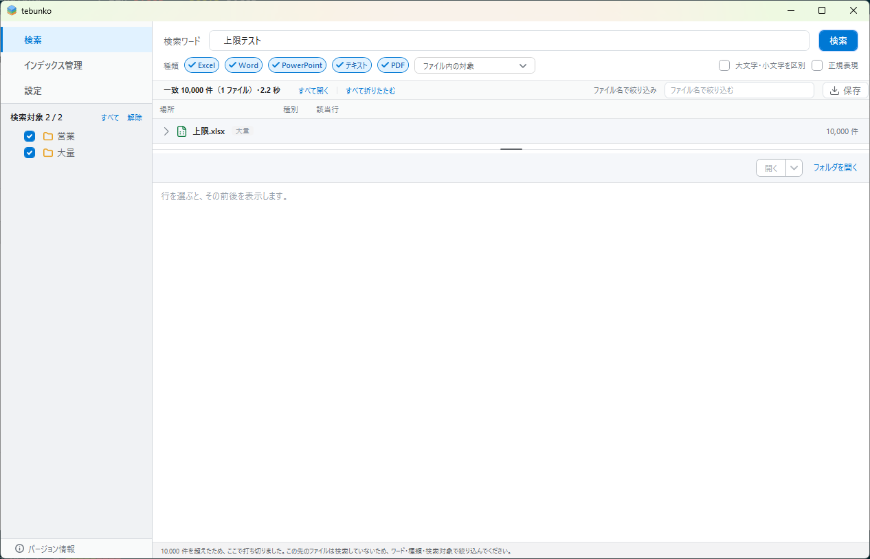Open 設定 in the sidebar
Image resolution: width=870 pixels, height=559 pixels.
pyautogui.click(x=76, y=91)
